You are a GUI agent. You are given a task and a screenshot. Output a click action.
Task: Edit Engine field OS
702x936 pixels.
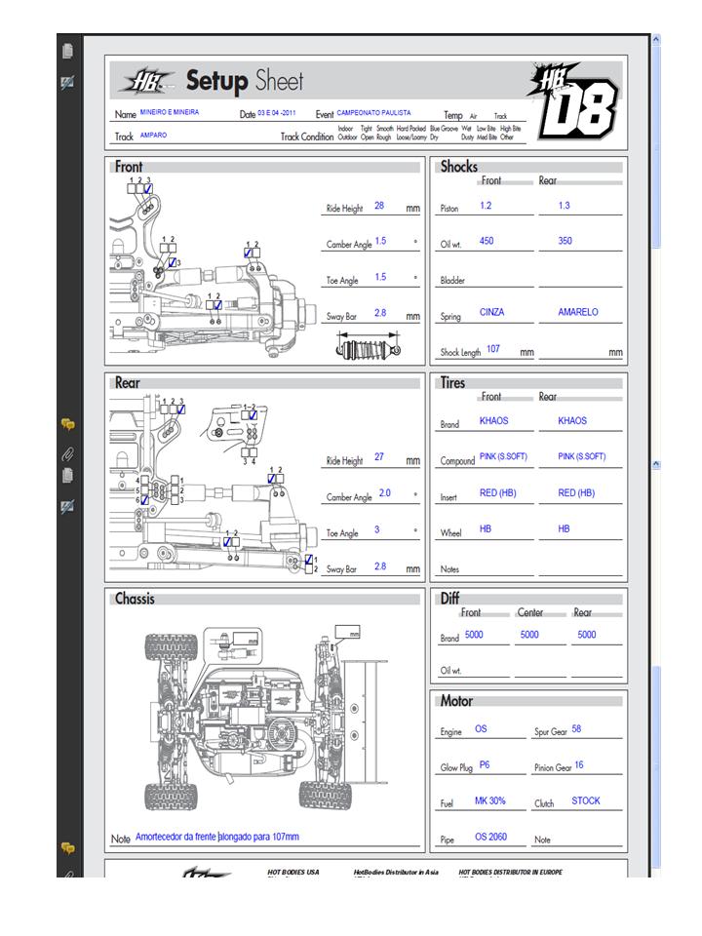(x=481, y=729)
